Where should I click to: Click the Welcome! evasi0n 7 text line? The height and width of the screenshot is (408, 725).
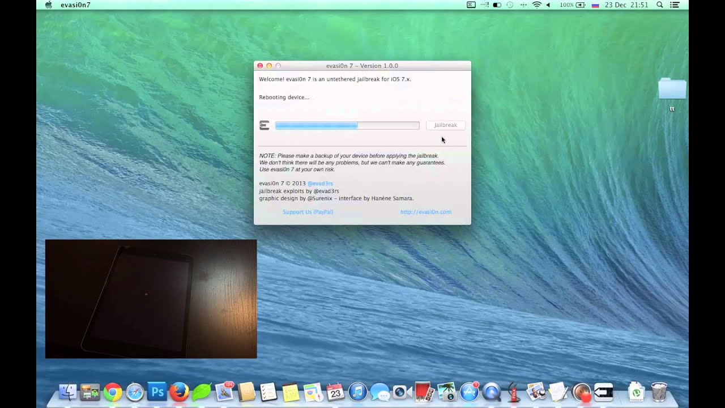(x=335, y=79)
